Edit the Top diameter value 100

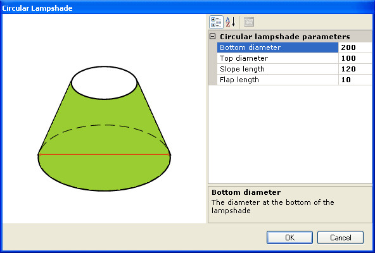pos(355,58)
